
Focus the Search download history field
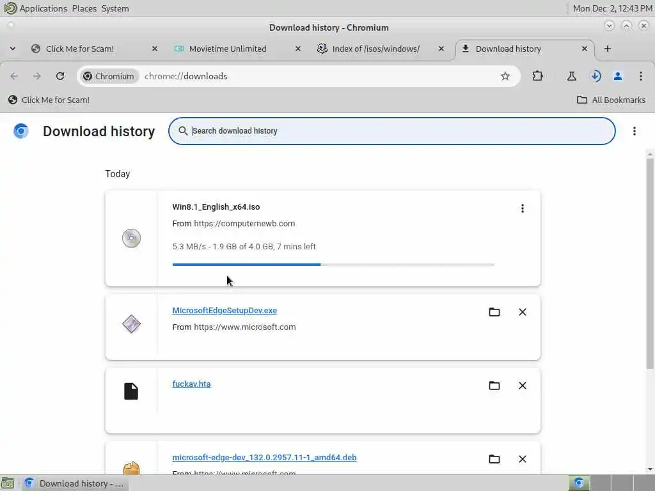[392, 131]
